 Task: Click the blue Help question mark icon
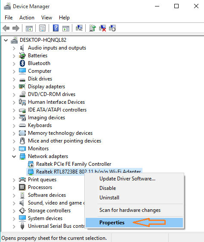(x=56, y=28)
